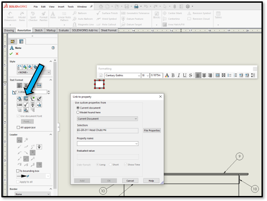The image size is (267, 201).
Task: Open the Tools menu
Action: 71,7
